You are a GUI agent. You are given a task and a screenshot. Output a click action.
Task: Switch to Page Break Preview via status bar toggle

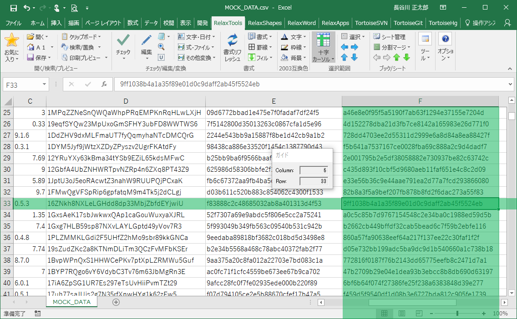[420, 313]
